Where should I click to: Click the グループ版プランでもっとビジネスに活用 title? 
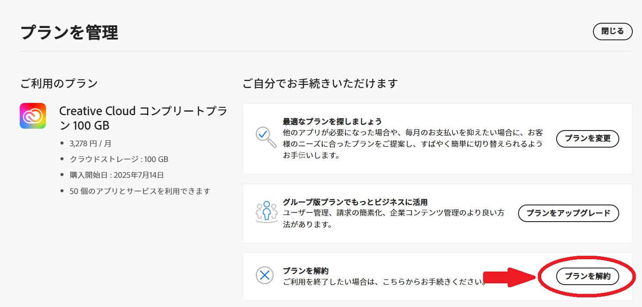355,202
